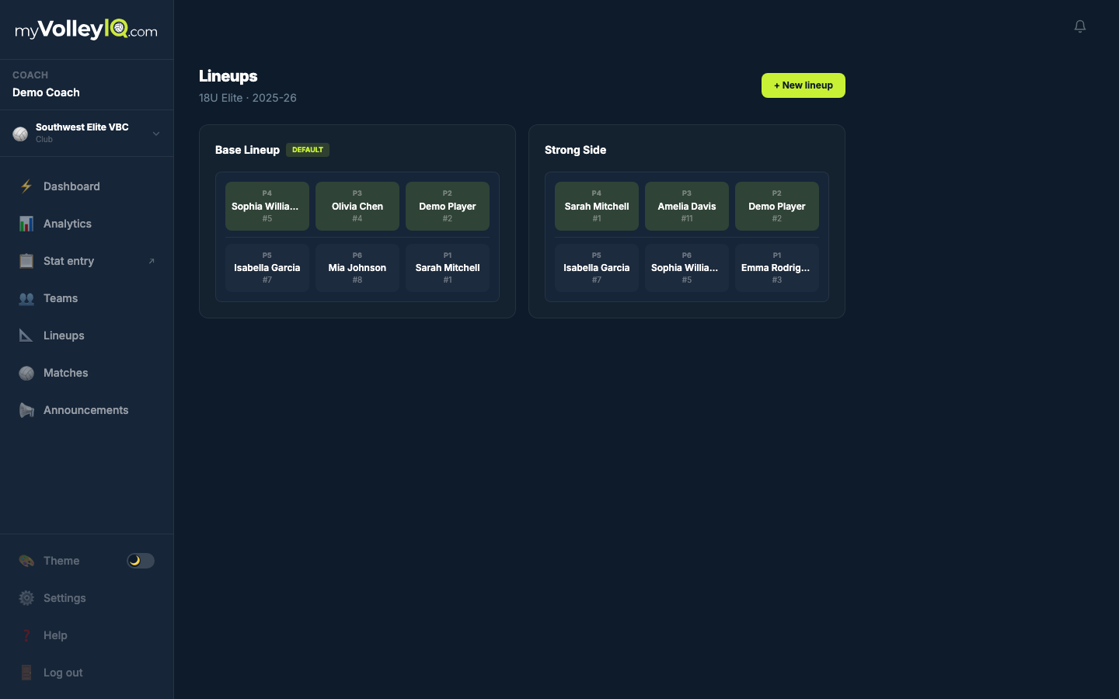This screenshot has height=699, width=1119.
Task: Click the Stat entry clipboard icon
Action: [x=26, y=261]
